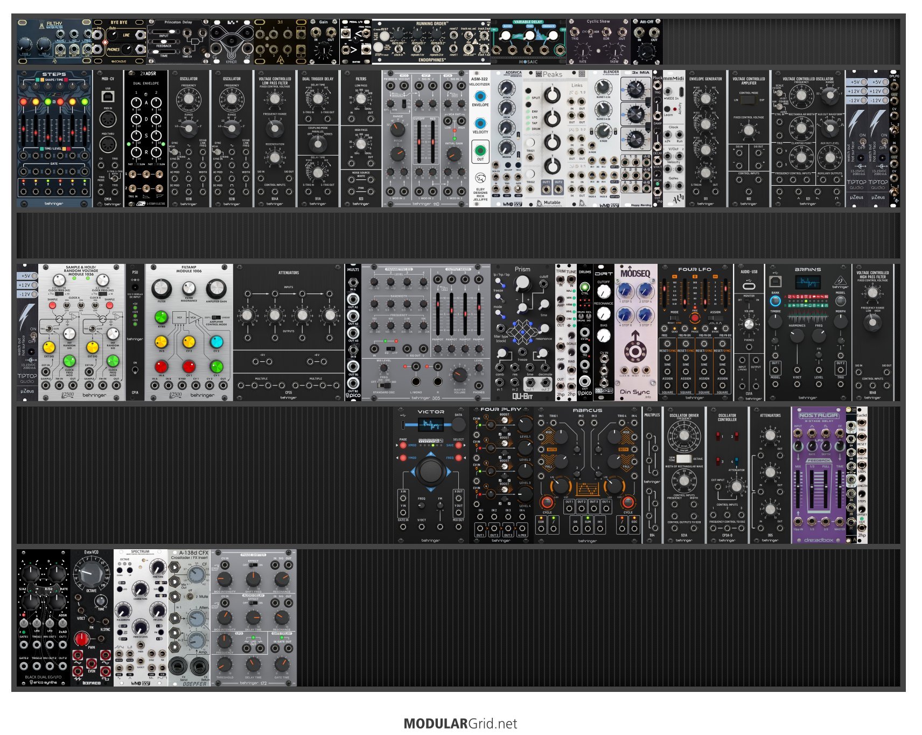Click the Filter knob on Filtamp 1006

click(162, 289)
